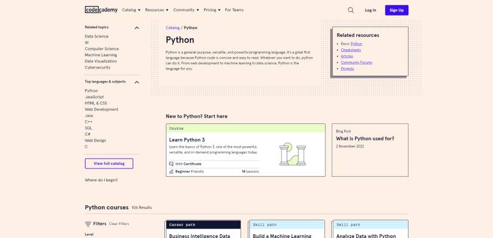Click the certificate icon in Learn Python 3 card
Viewport: 493px width, 238px height.
(172, 163)
